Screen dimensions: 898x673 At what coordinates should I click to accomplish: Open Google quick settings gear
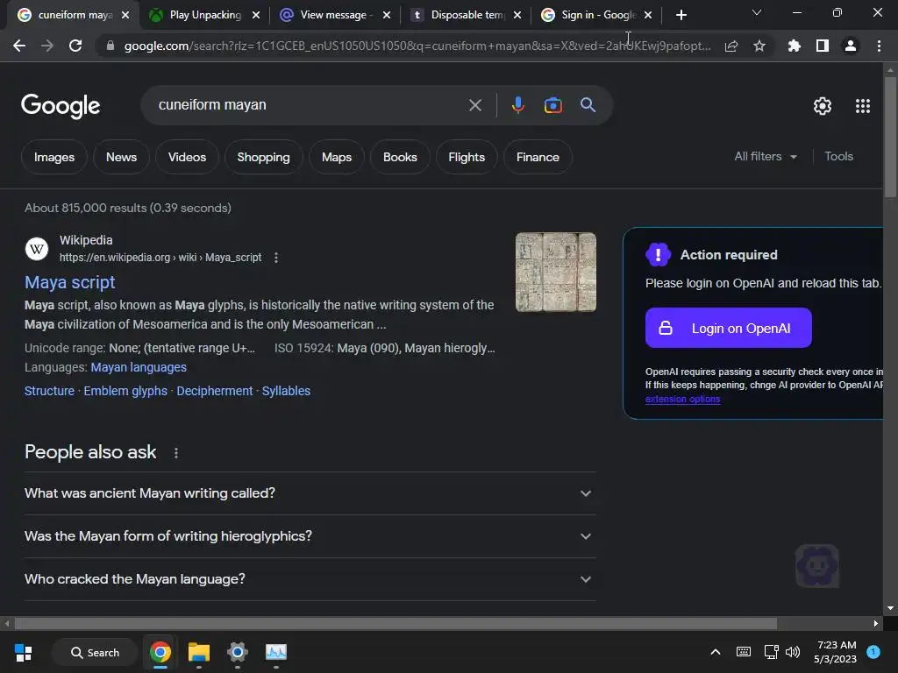(823, 106)
